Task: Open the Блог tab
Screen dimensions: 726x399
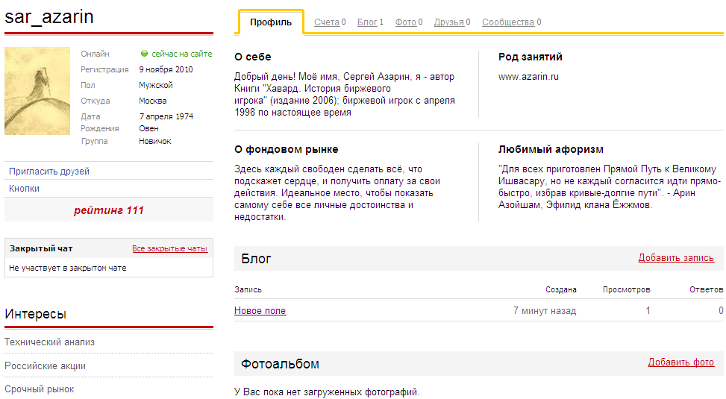Action: 367,22
